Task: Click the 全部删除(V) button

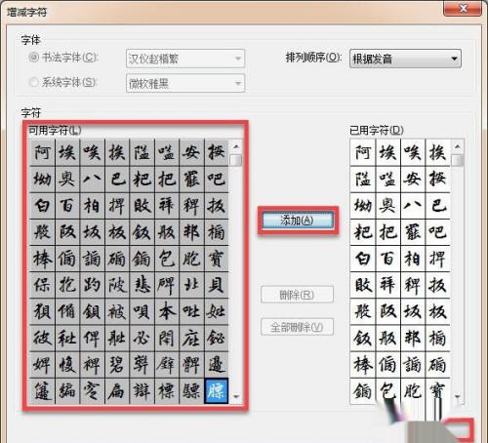Action: (297, 327)
